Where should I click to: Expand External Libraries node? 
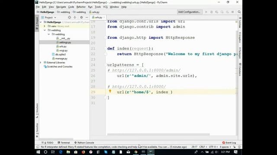pyautogui.click(x=40, y=62)
